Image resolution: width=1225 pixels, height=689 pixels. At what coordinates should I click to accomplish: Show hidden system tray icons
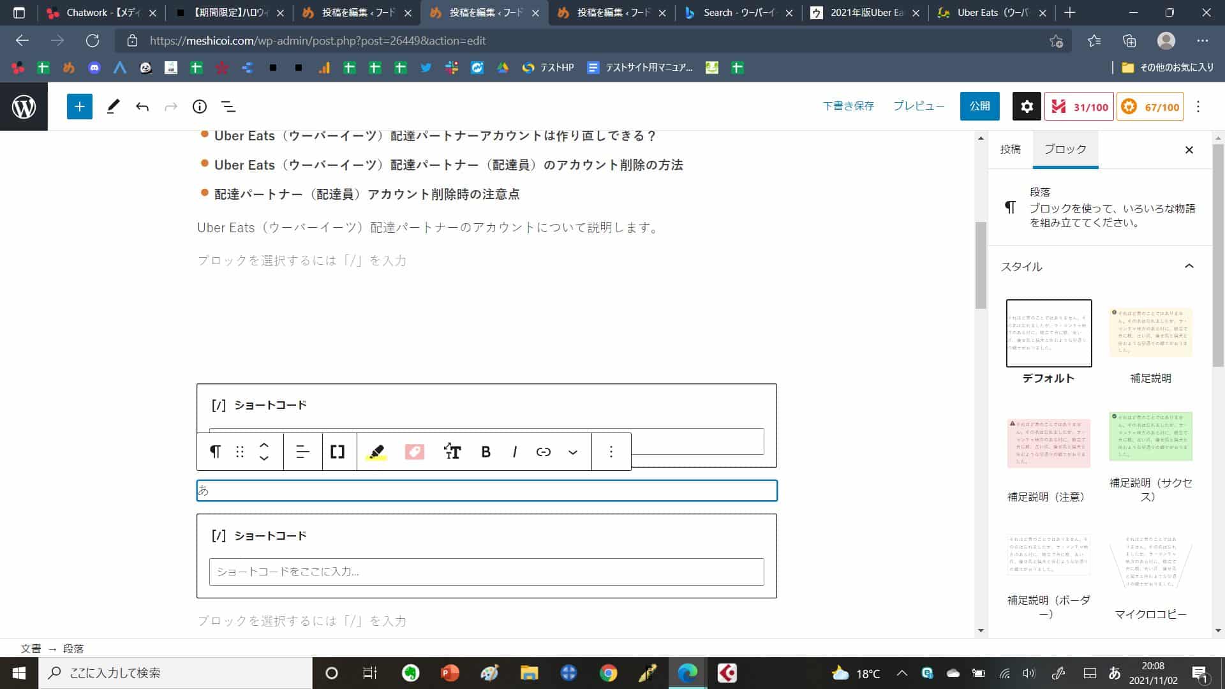[902, 673]
